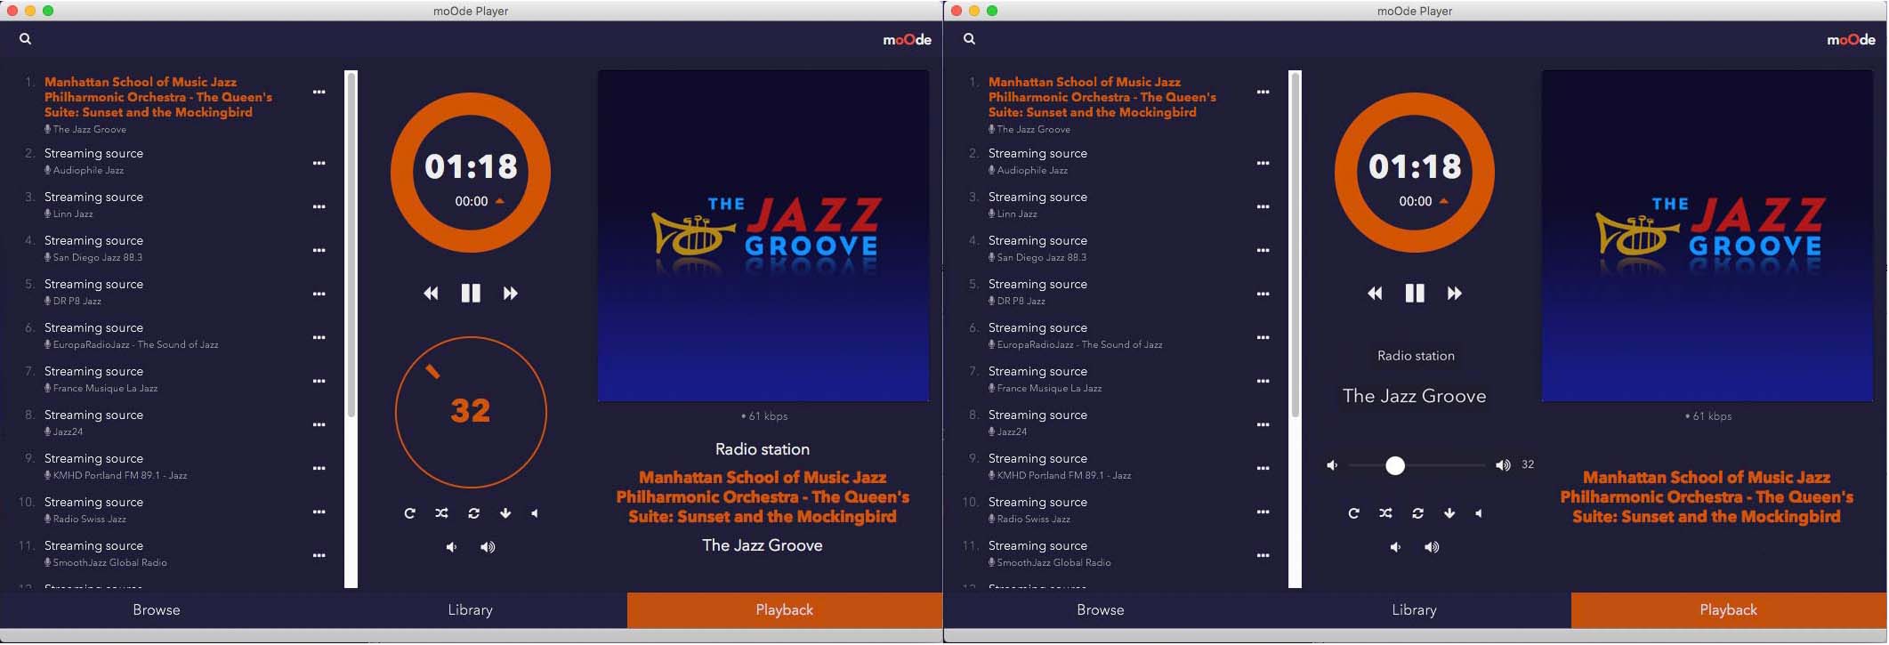Open options for Radio Swiss Jazz, right window
1889x645 pixels.
pos(1263,512)
